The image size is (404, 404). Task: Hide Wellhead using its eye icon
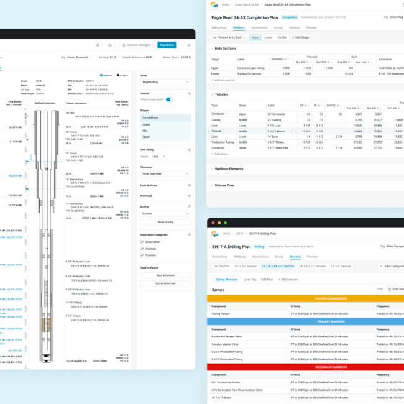188,195
